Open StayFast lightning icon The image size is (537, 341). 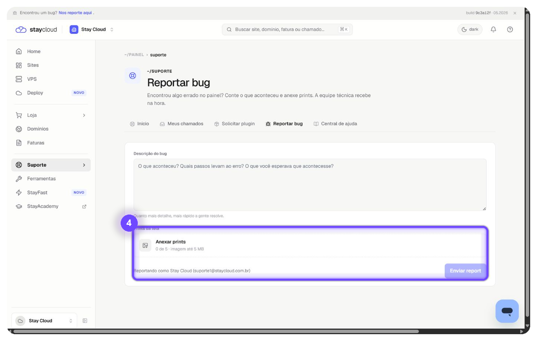point(19,193)
